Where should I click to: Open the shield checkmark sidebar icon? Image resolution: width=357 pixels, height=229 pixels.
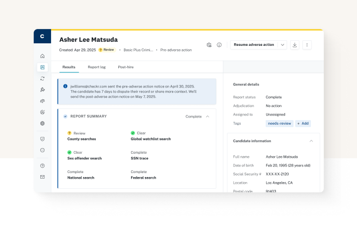tap(42, 139)
